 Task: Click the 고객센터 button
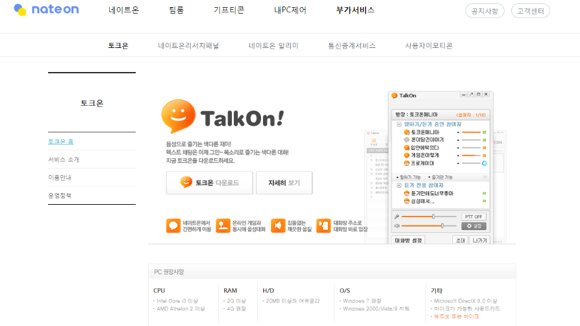[531, 11]
